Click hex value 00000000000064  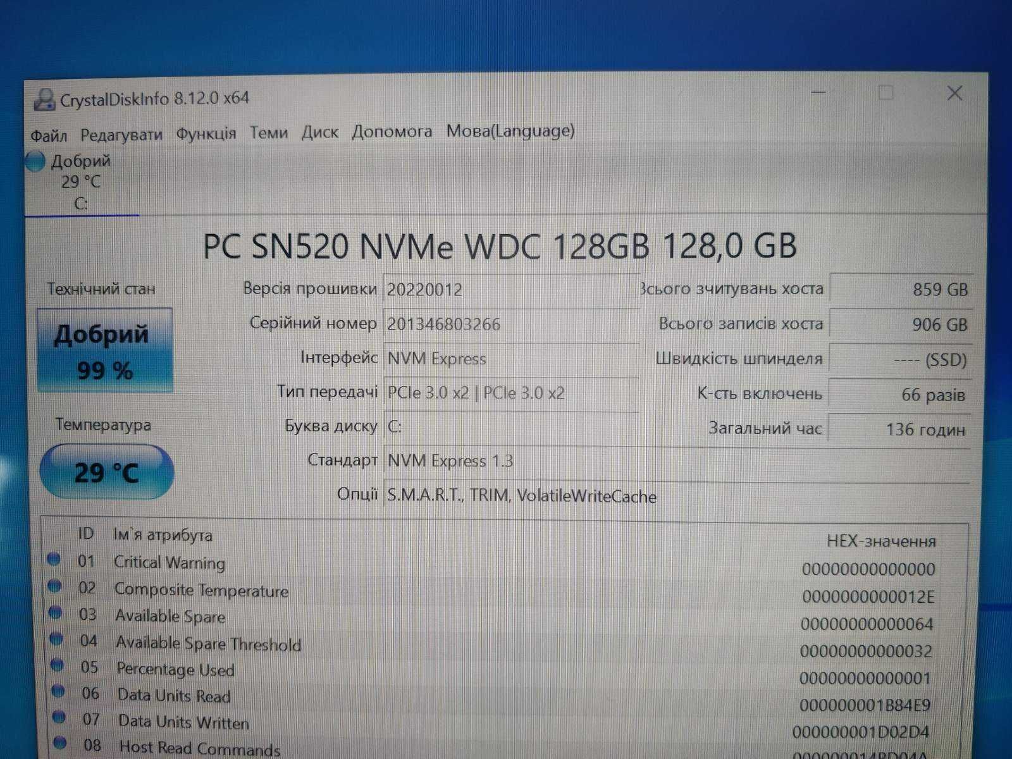click(x=867, y=624)
